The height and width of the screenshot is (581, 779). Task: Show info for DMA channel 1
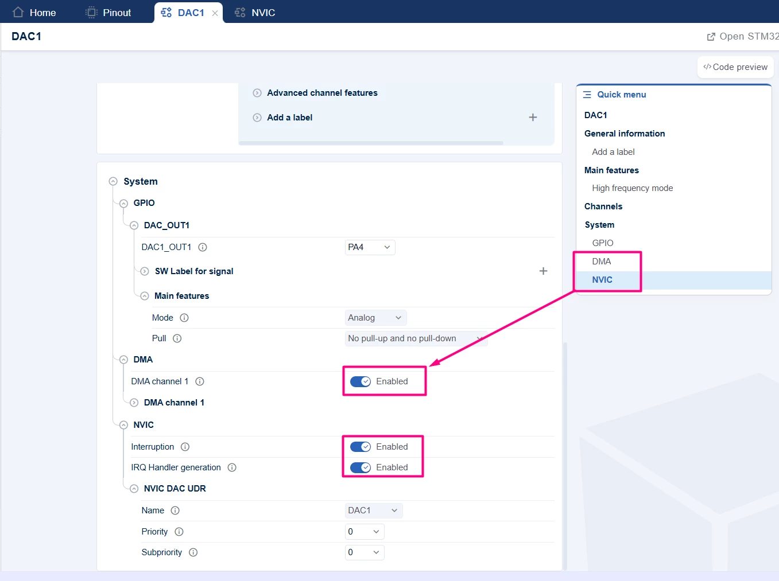pyautogui.click(x=200, y=381)
